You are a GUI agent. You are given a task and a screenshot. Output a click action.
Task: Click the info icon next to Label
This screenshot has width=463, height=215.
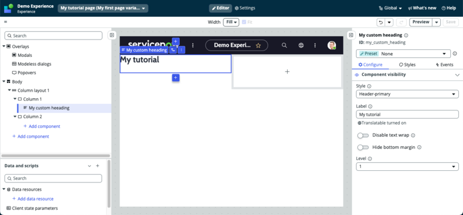[x=370, y=106]
